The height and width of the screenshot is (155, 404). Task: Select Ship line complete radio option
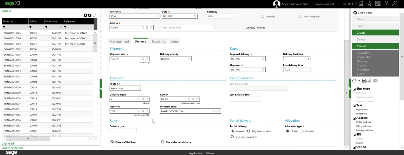(x=249, y=131)
